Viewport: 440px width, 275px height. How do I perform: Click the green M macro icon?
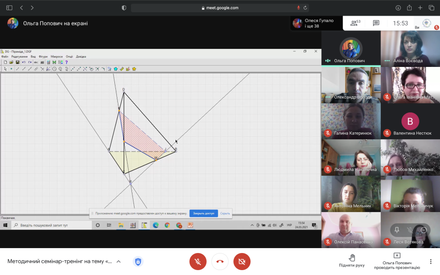point(54,62)
